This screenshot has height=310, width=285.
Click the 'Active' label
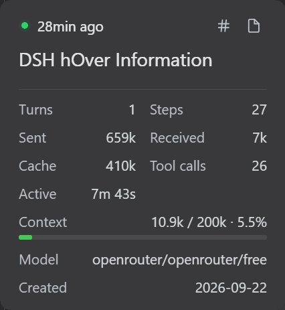coord(37,194)
